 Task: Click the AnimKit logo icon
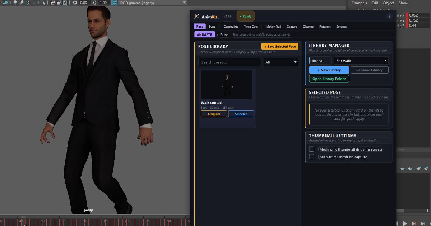click(196, 16)
